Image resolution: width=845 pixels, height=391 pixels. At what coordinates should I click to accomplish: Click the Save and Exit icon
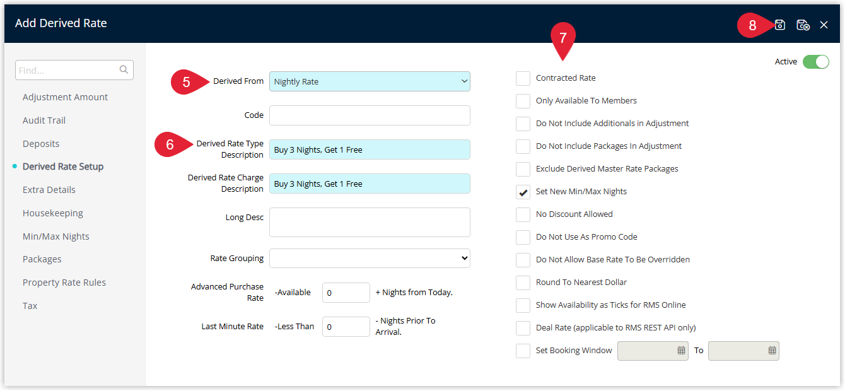[x=803, y=25]
